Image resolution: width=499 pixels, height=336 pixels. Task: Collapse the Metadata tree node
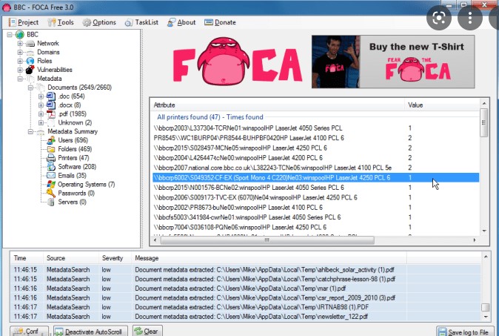(x=20, y=79)
